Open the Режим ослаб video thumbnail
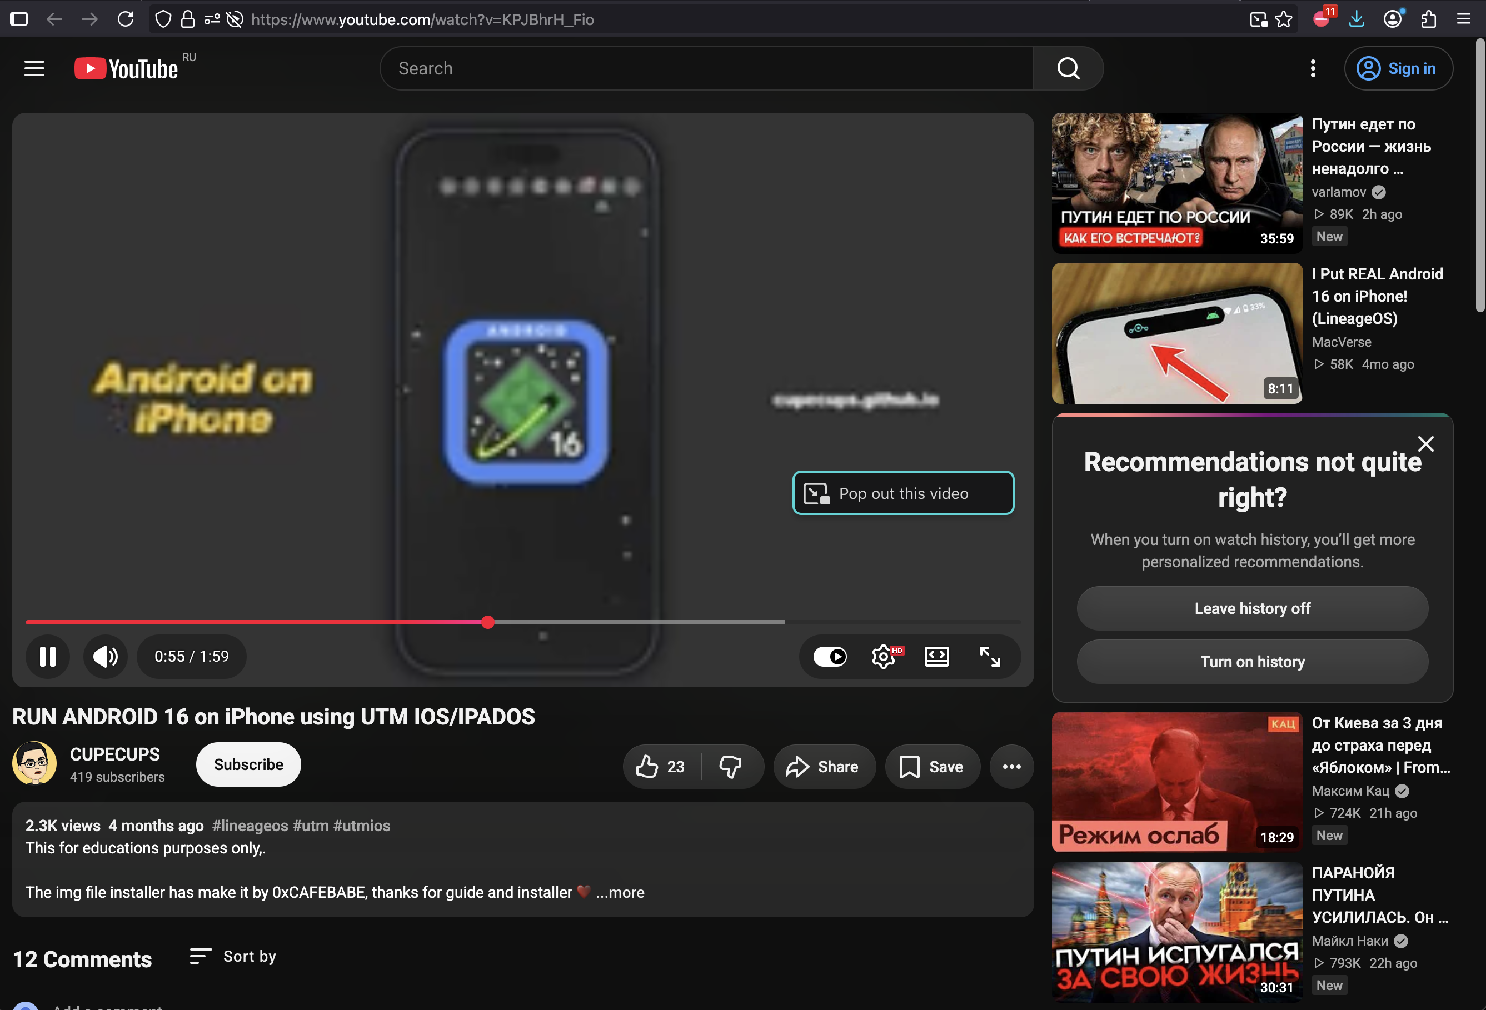The width and height of the screenshot is (1486, 1010). point(1177,782)
